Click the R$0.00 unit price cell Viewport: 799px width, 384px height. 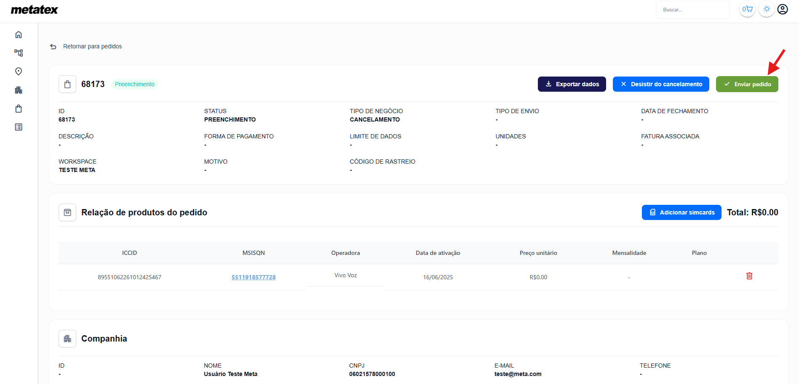coord(538,277)
